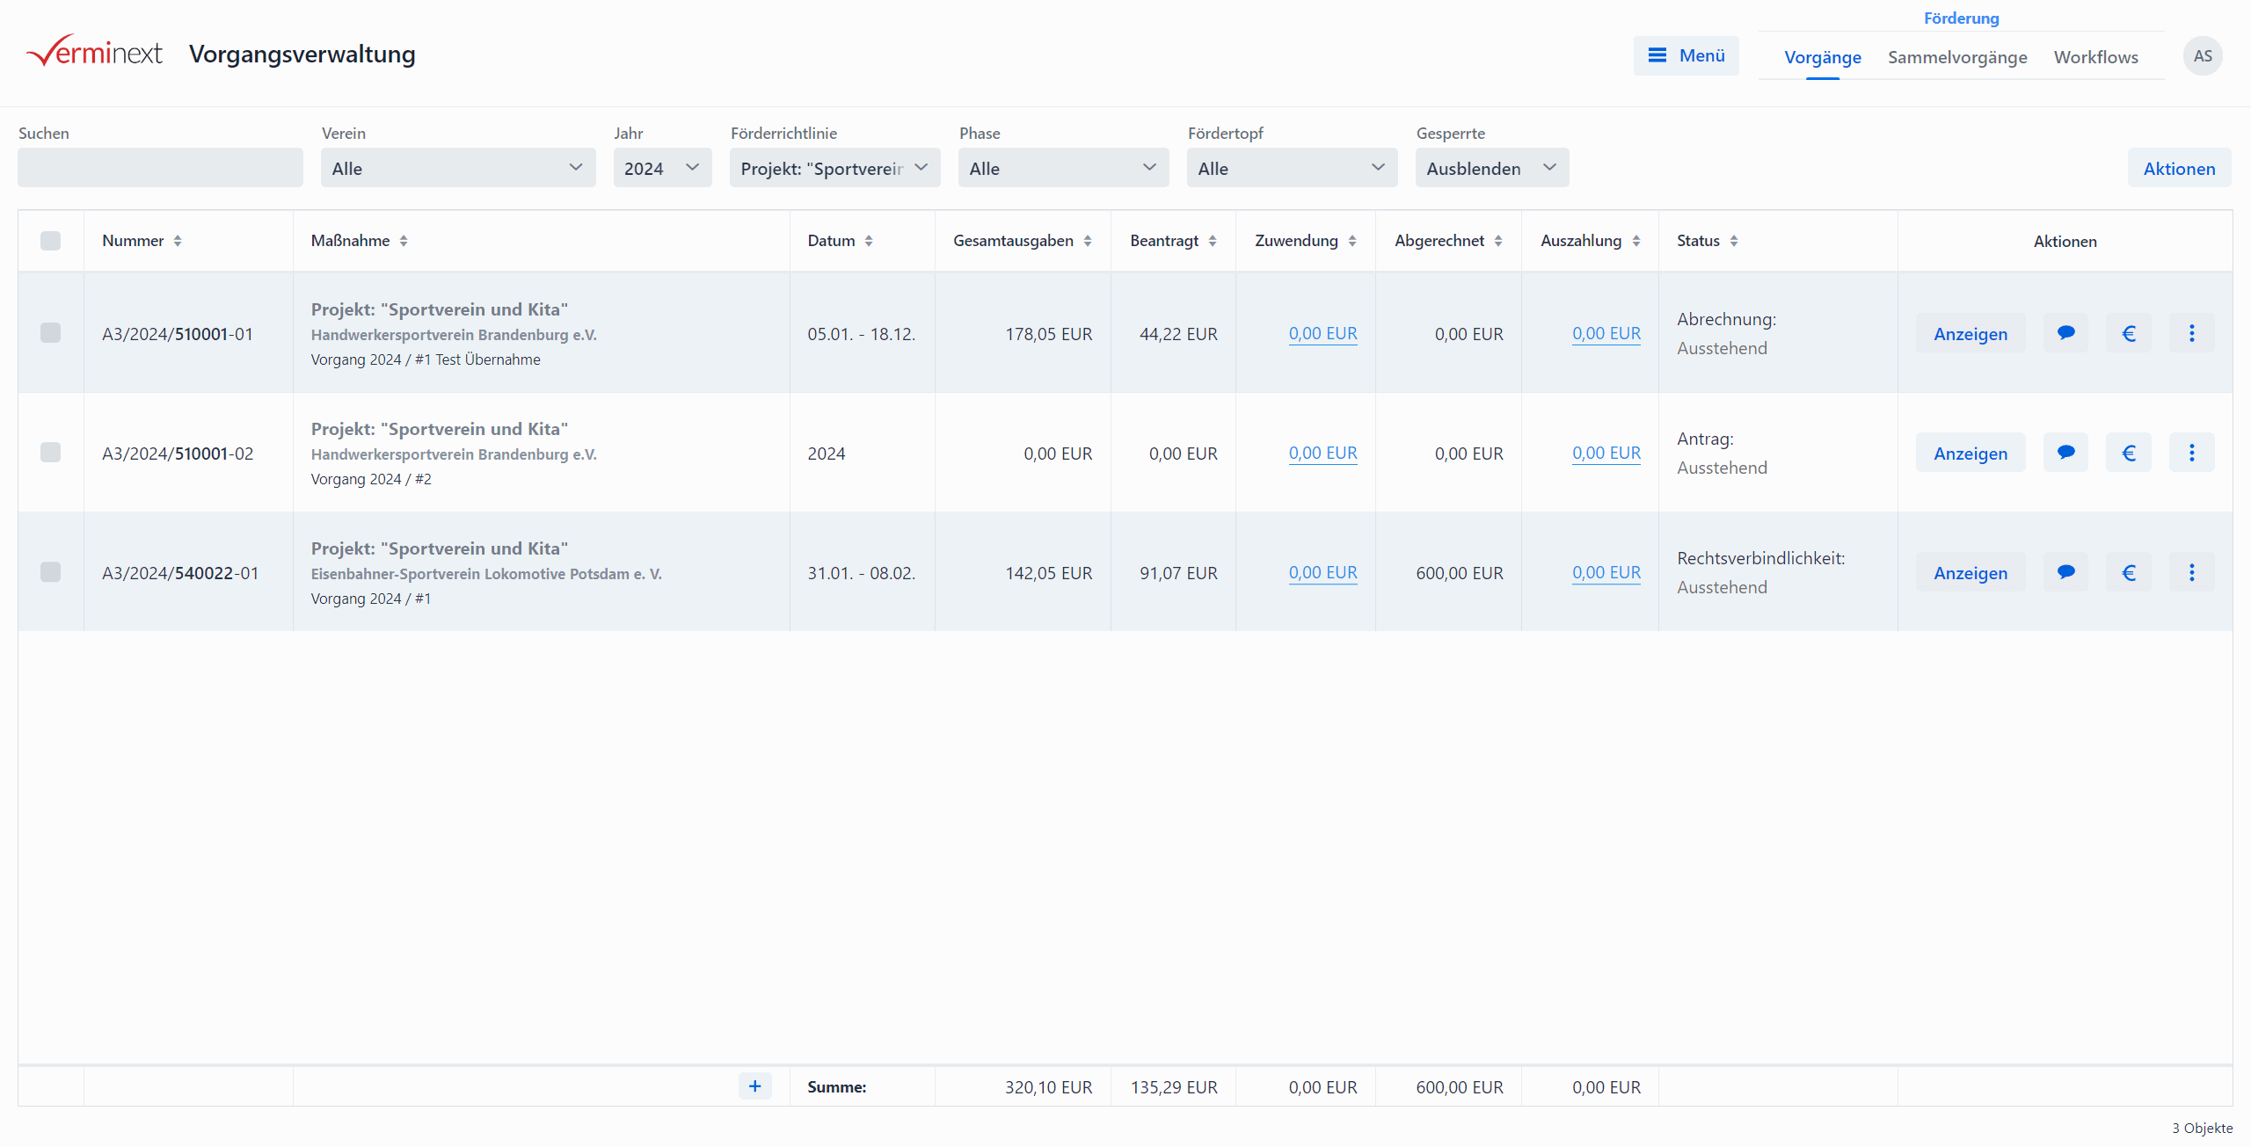Click the date '31.01. - 08.02.'

862,573
